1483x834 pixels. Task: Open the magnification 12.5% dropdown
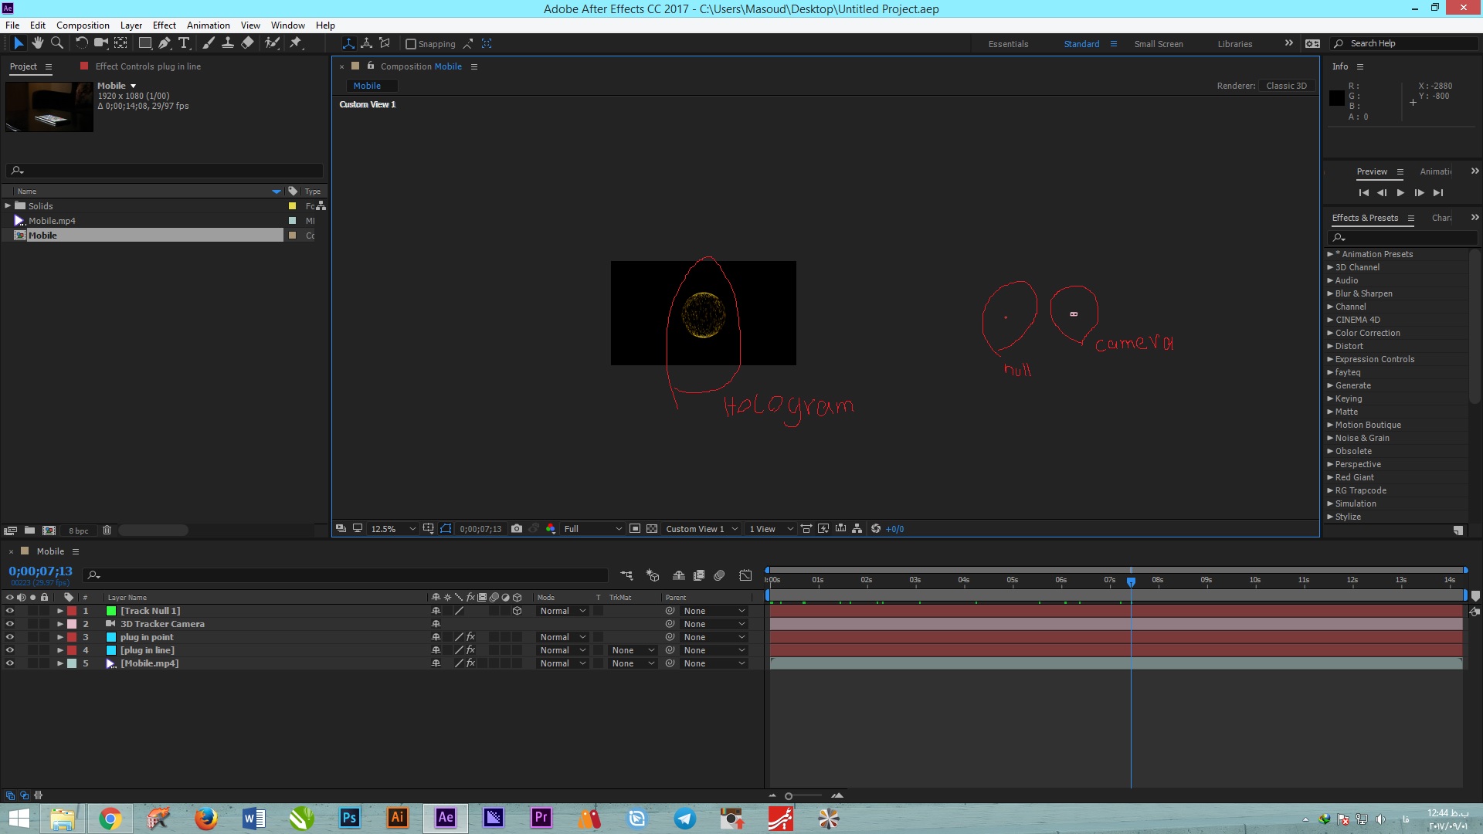[393, 529]
